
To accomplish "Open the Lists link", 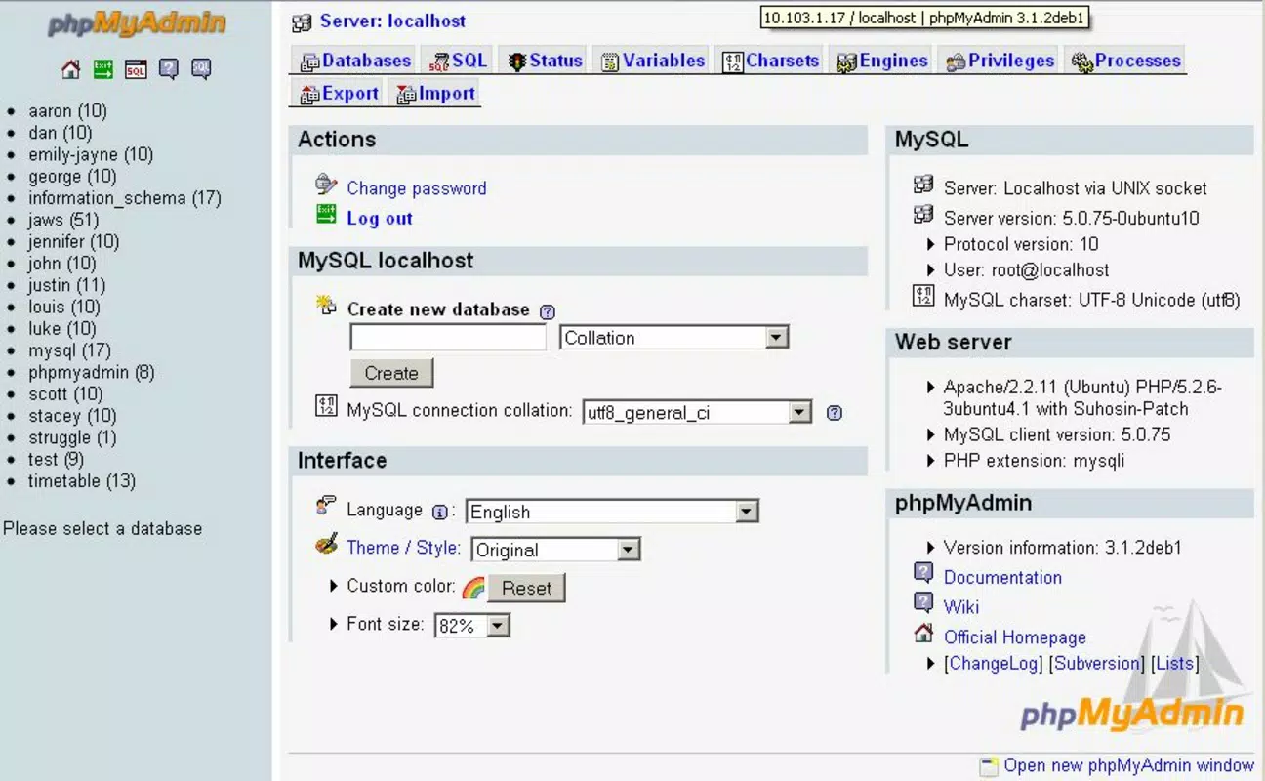I will point(1175,664).
